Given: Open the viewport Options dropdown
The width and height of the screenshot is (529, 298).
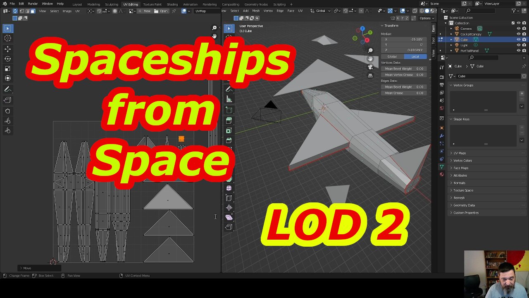Looking at the screenshot, I should 426,18.
